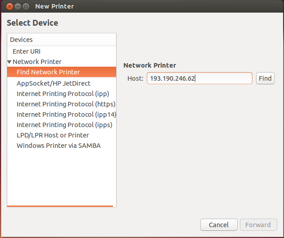Maximize the New Printer dialog
Image resolution: width=284 pixels, height=238 pixels.
tap(26, 7)
